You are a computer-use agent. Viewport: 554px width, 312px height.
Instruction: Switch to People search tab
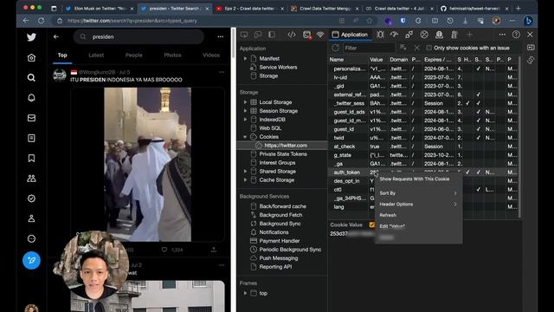click(134, 55)
